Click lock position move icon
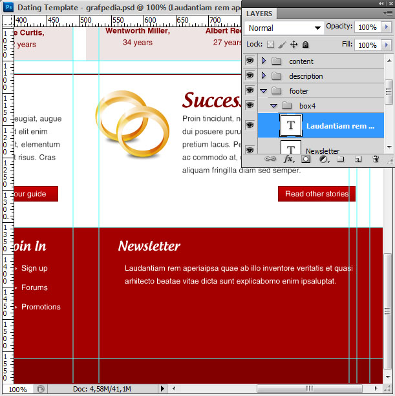 point(294,45)
